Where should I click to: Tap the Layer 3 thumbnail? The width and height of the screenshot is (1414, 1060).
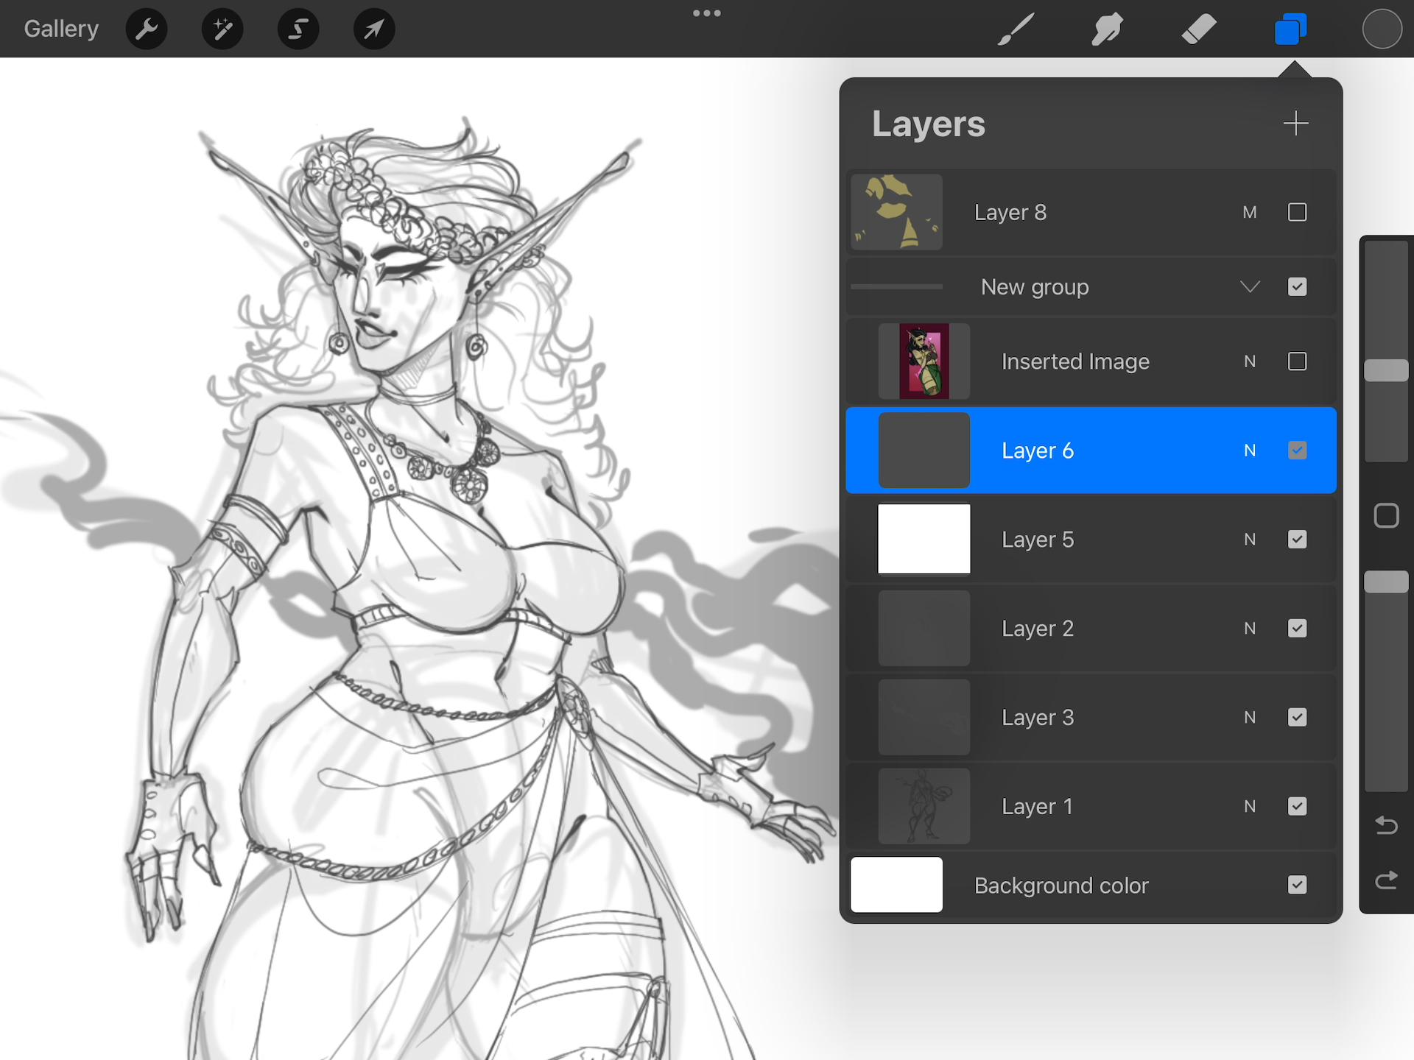coord(924,717)
